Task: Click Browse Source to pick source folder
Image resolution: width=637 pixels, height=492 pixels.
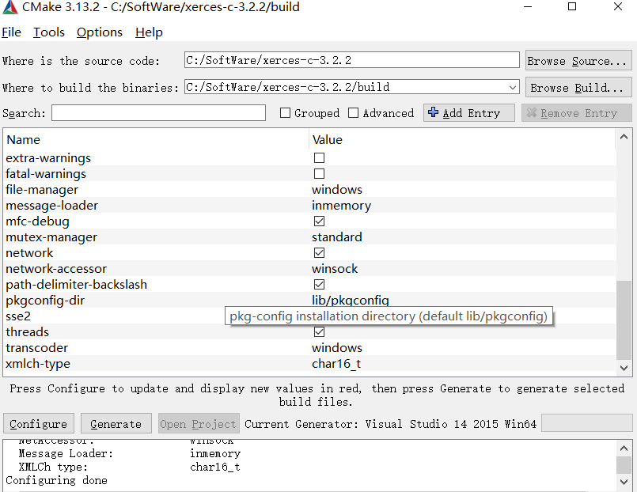Action: coord(578,60)
